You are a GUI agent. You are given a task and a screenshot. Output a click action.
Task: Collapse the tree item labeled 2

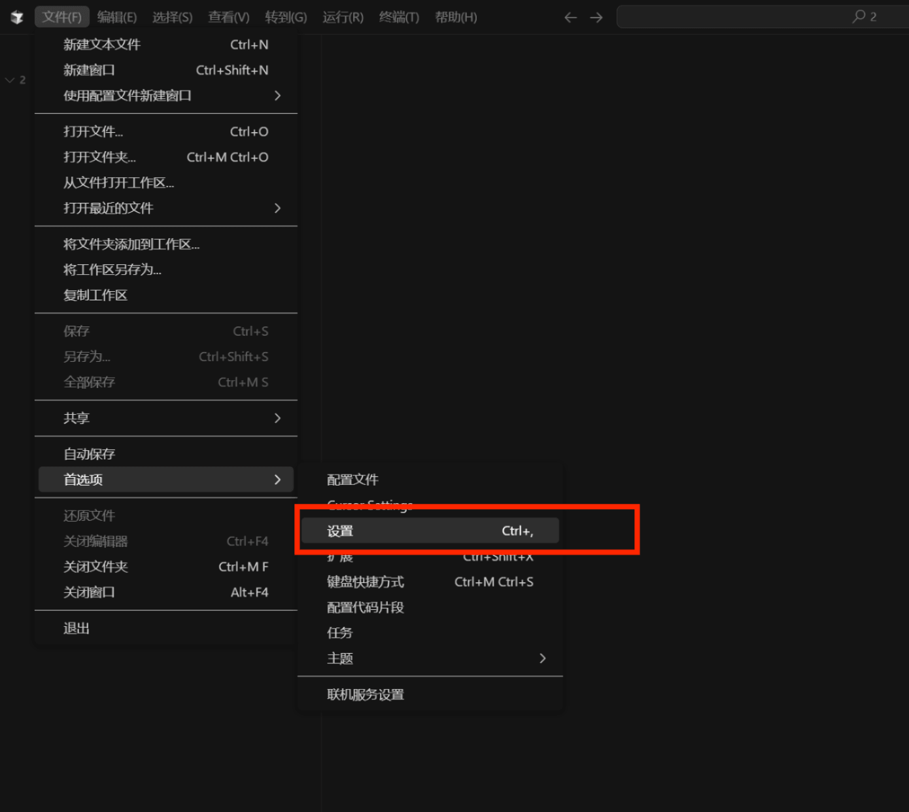pos(10,80)
